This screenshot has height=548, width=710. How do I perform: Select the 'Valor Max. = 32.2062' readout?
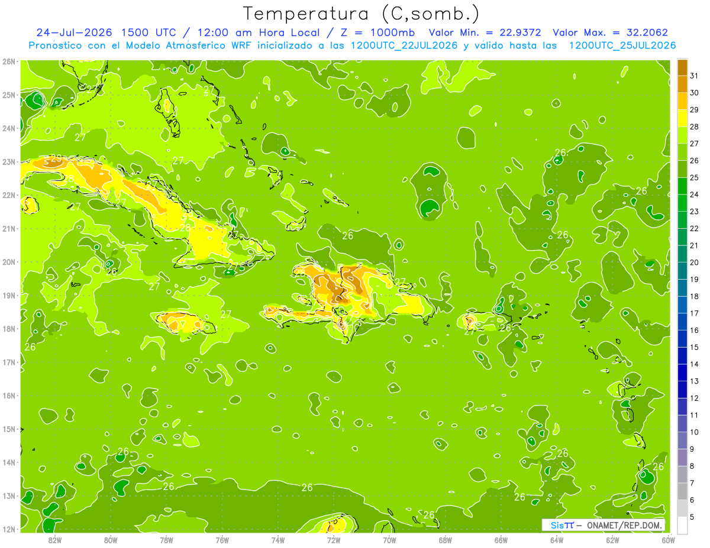(611, 33)
